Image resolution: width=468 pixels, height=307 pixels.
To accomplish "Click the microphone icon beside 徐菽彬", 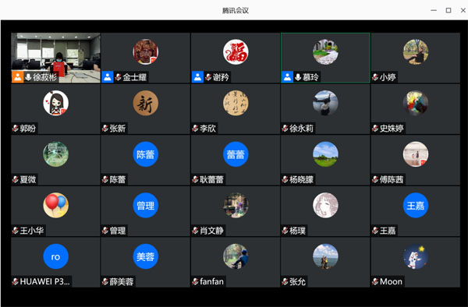I will [28, 77].
